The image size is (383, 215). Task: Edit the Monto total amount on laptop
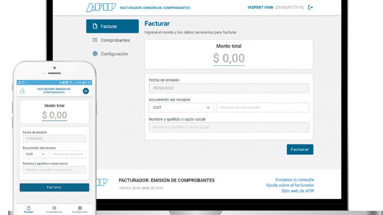coord(229,58)
